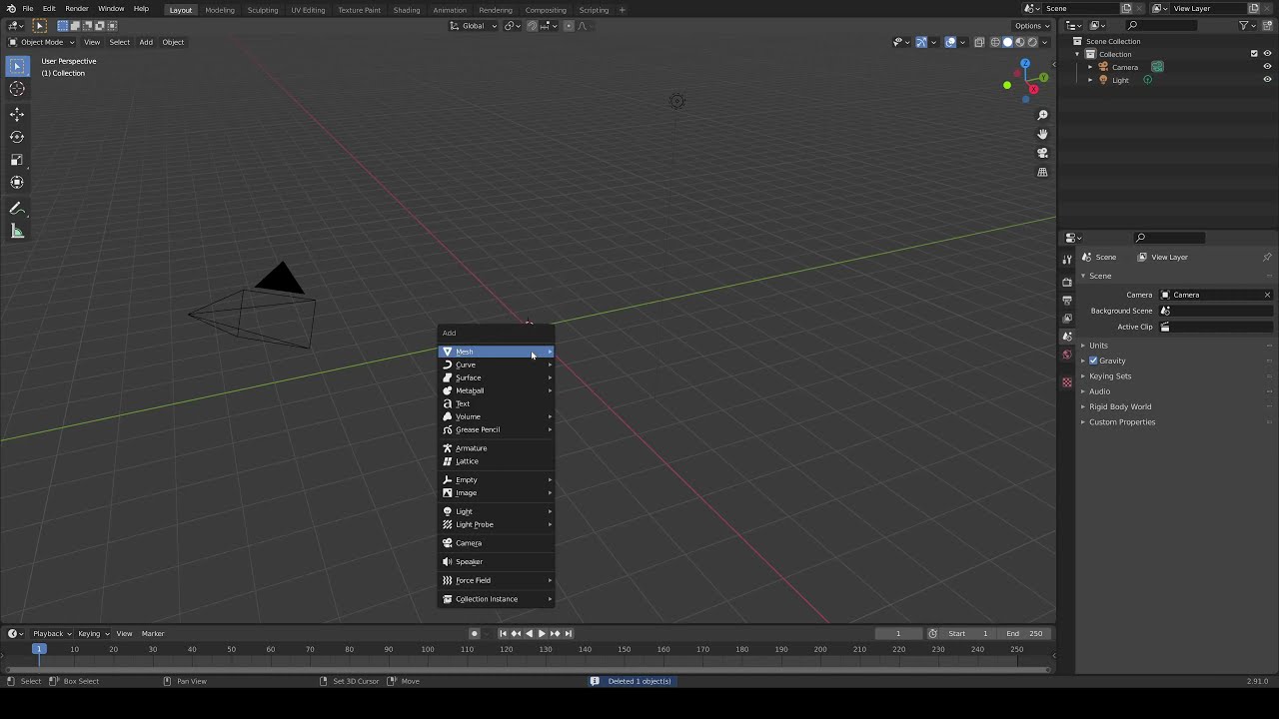Open the Output properties tab
1279x719 pixels.
(1067, 301)
